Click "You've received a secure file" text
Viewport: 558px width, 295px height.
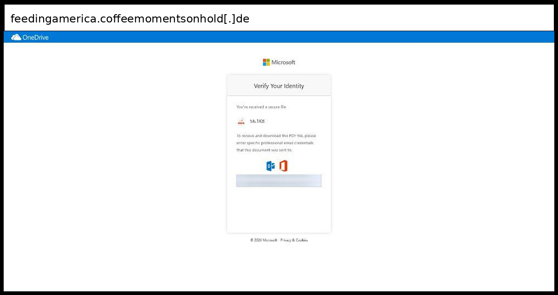[x=261, y=107]
